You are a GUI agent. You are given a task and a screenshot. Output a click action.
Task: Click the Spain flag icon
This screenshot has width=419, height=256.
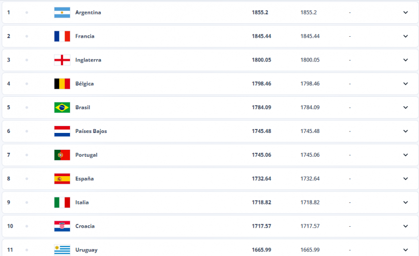pos(62,179)
